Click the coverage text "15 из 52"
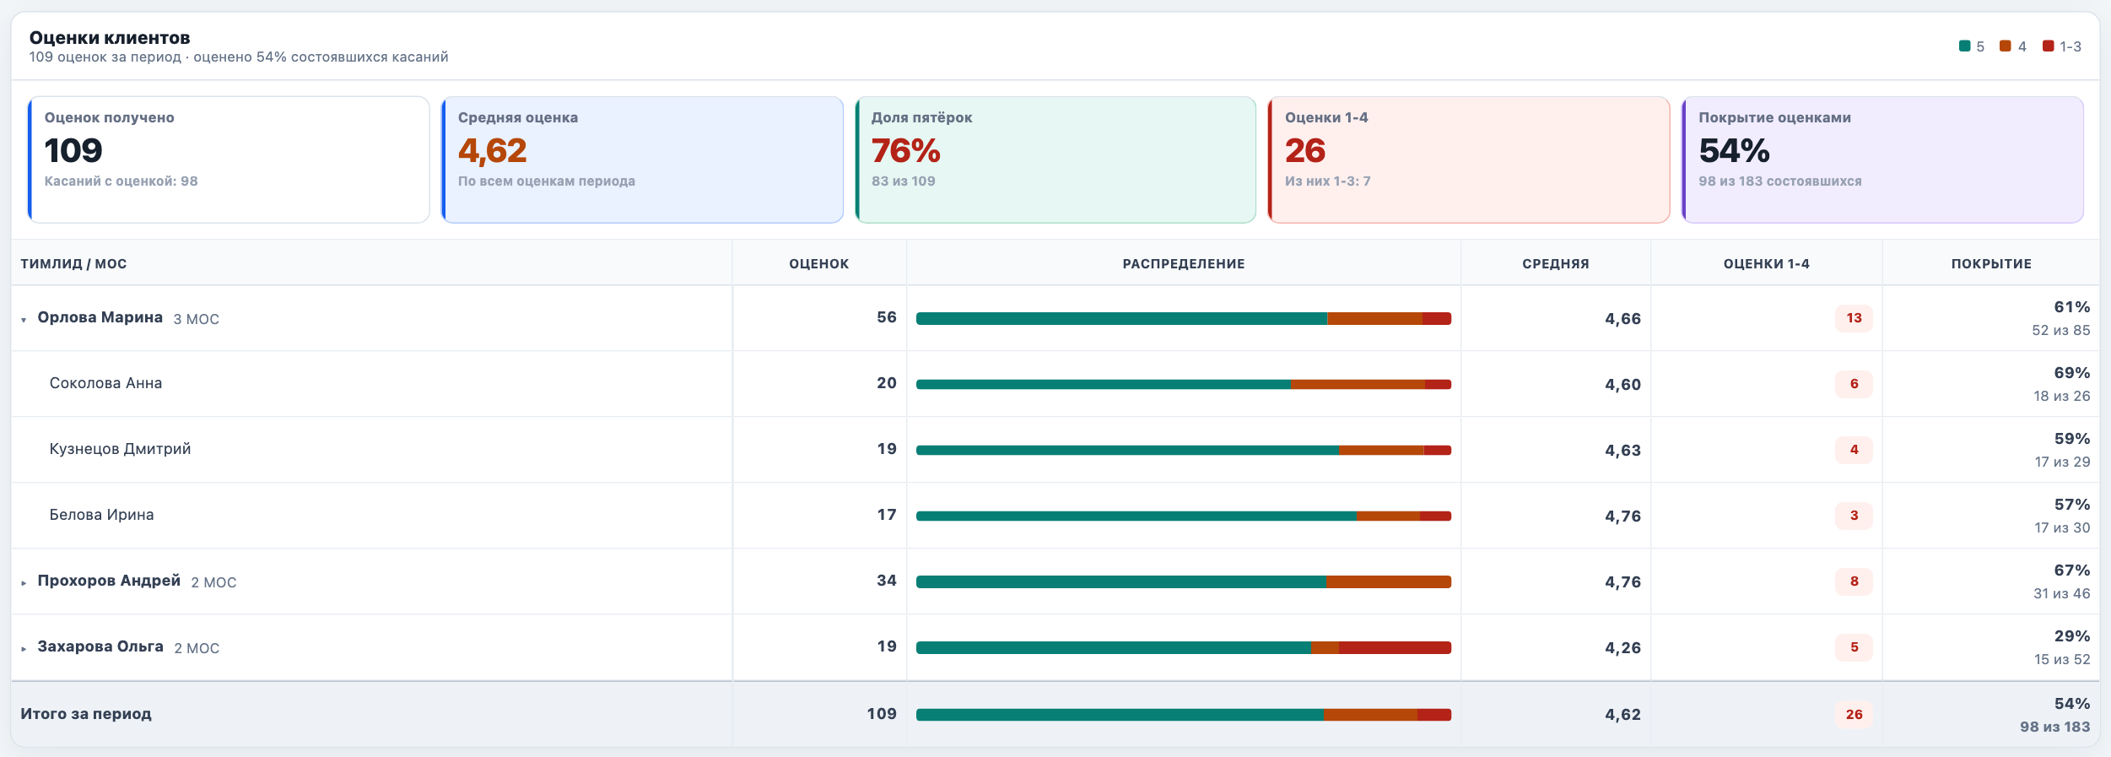The height and width of the screenshot is (757, 2111). (2062, 660)
